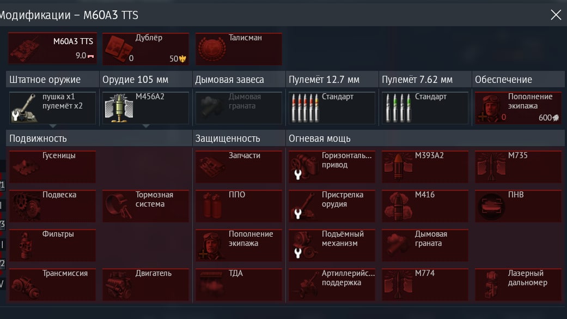Viewport: 567px width, 319px height.
Task: Open the Лазерный дальномер modification
Action: coord(518,285)
